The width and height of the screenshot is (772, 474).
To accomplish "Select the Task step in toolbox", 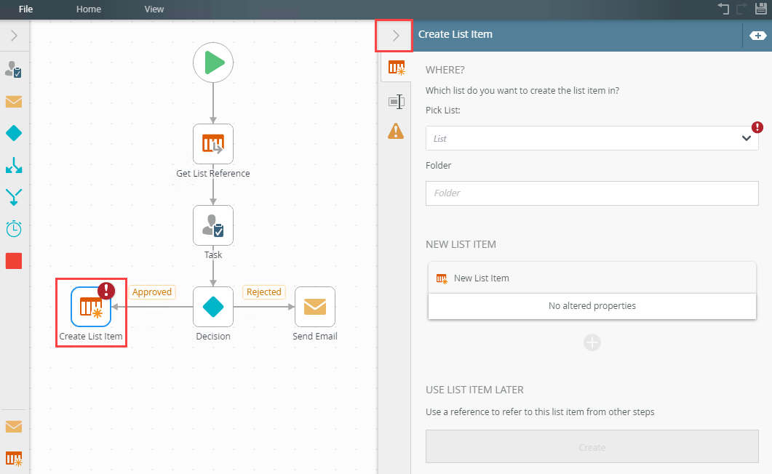I will click(x=14, y=69).
